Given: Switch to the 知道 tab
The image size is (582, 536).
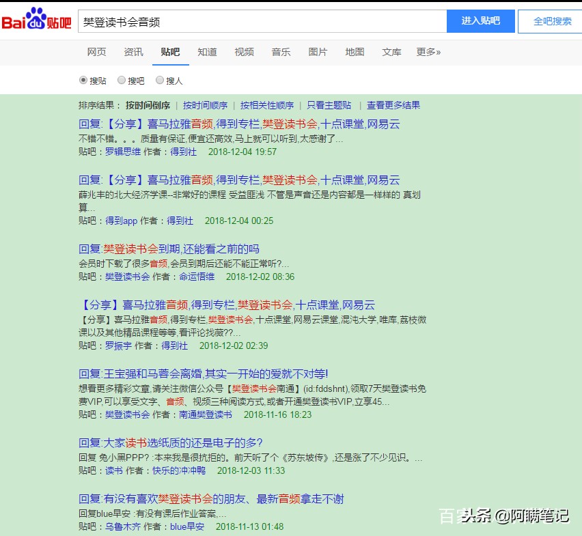Looking at the screenshot, I should click(207, 51).
